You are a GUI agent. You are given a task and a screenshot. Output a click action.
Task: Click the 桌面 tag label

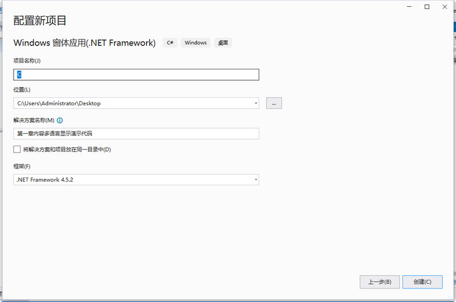(x=223, y=43)
